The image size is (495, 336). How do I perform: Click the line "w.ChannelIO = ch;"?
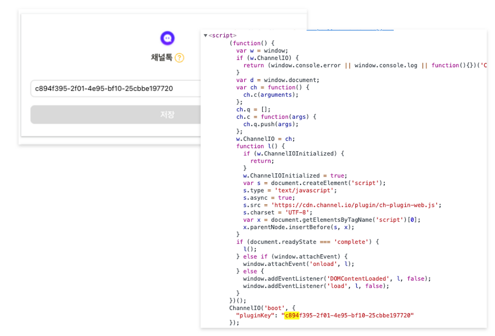pyautogui.click(x=266, y=139)
